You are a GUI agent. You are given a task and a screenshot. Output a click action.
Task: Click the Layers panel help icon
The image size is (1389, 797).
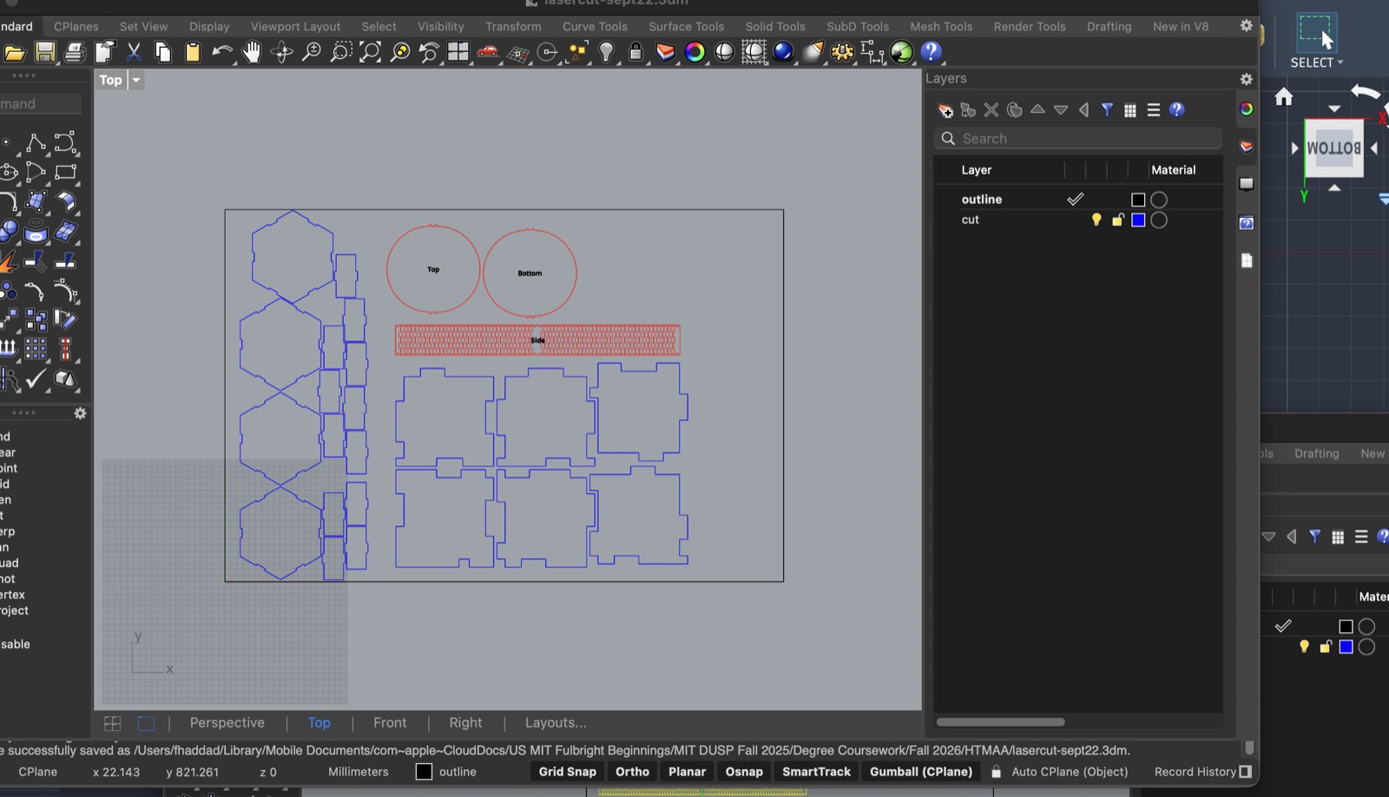tap(1176, 109)
